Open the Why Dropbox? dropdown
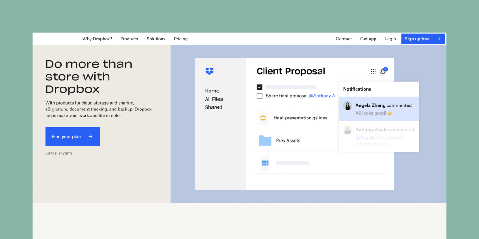 [97, 39]
